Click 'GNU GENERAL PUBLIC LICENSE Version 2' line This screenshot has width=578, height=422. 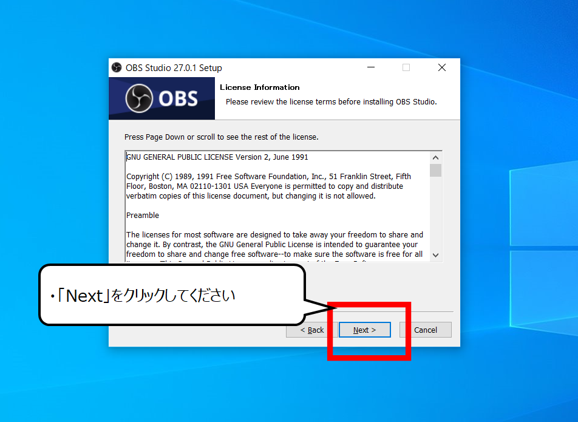coord(217,157)
